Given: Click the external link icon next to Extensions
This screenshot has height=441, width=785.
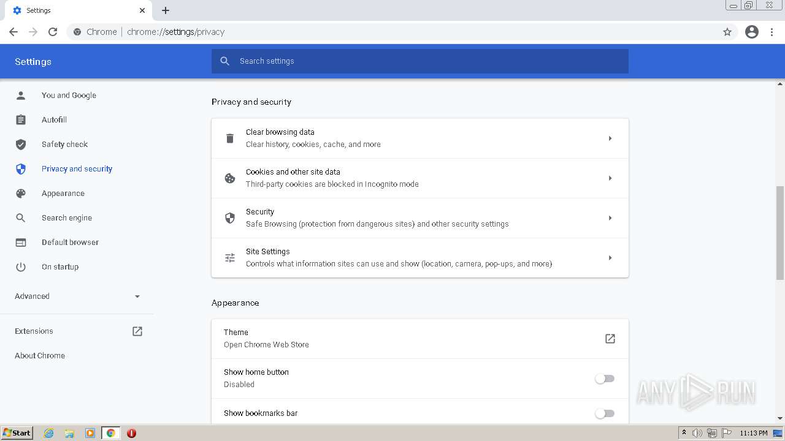Looking at the screenshot, I should 137,331.
